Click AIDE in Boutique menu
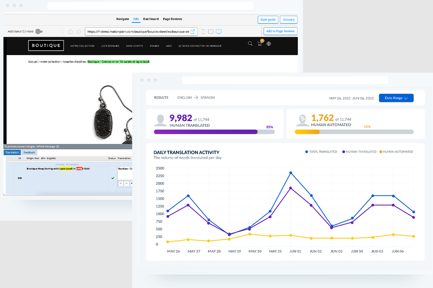433x288 pixels. [x=169, y=46]
